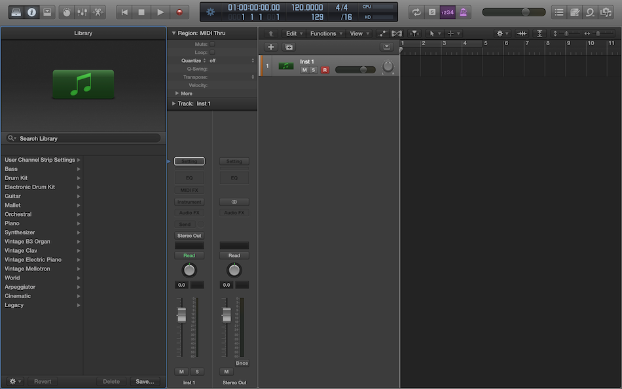
Task: Mute the Inst 1 track in header
Action: (x=304, y=70)
